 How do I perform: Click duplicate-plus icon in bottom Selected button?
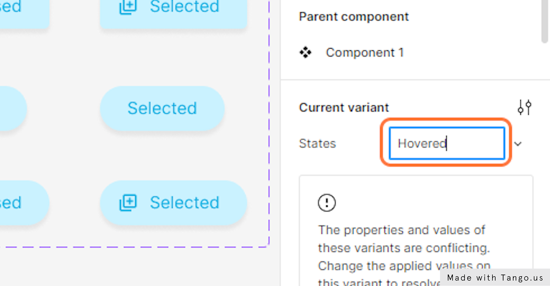pos(128,203)
